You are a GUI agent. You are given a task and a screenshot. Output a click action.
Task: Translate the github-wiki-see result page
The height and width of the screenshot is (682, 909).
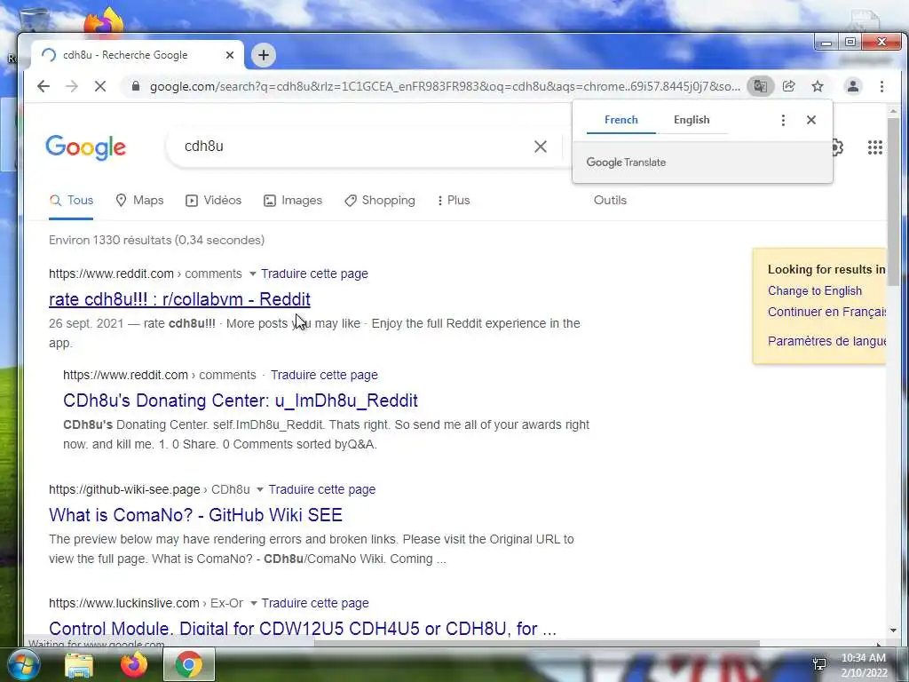click(x=321, y=490)
